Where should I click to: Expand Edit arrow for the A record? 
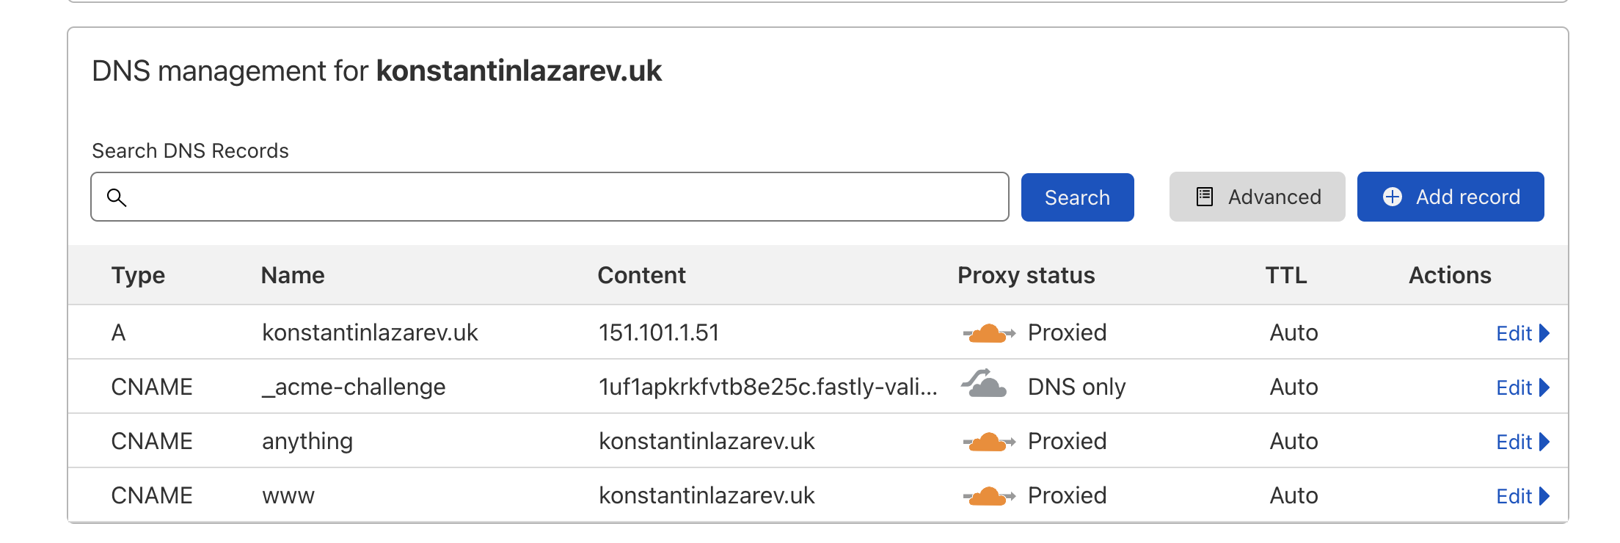point(1544,333)
